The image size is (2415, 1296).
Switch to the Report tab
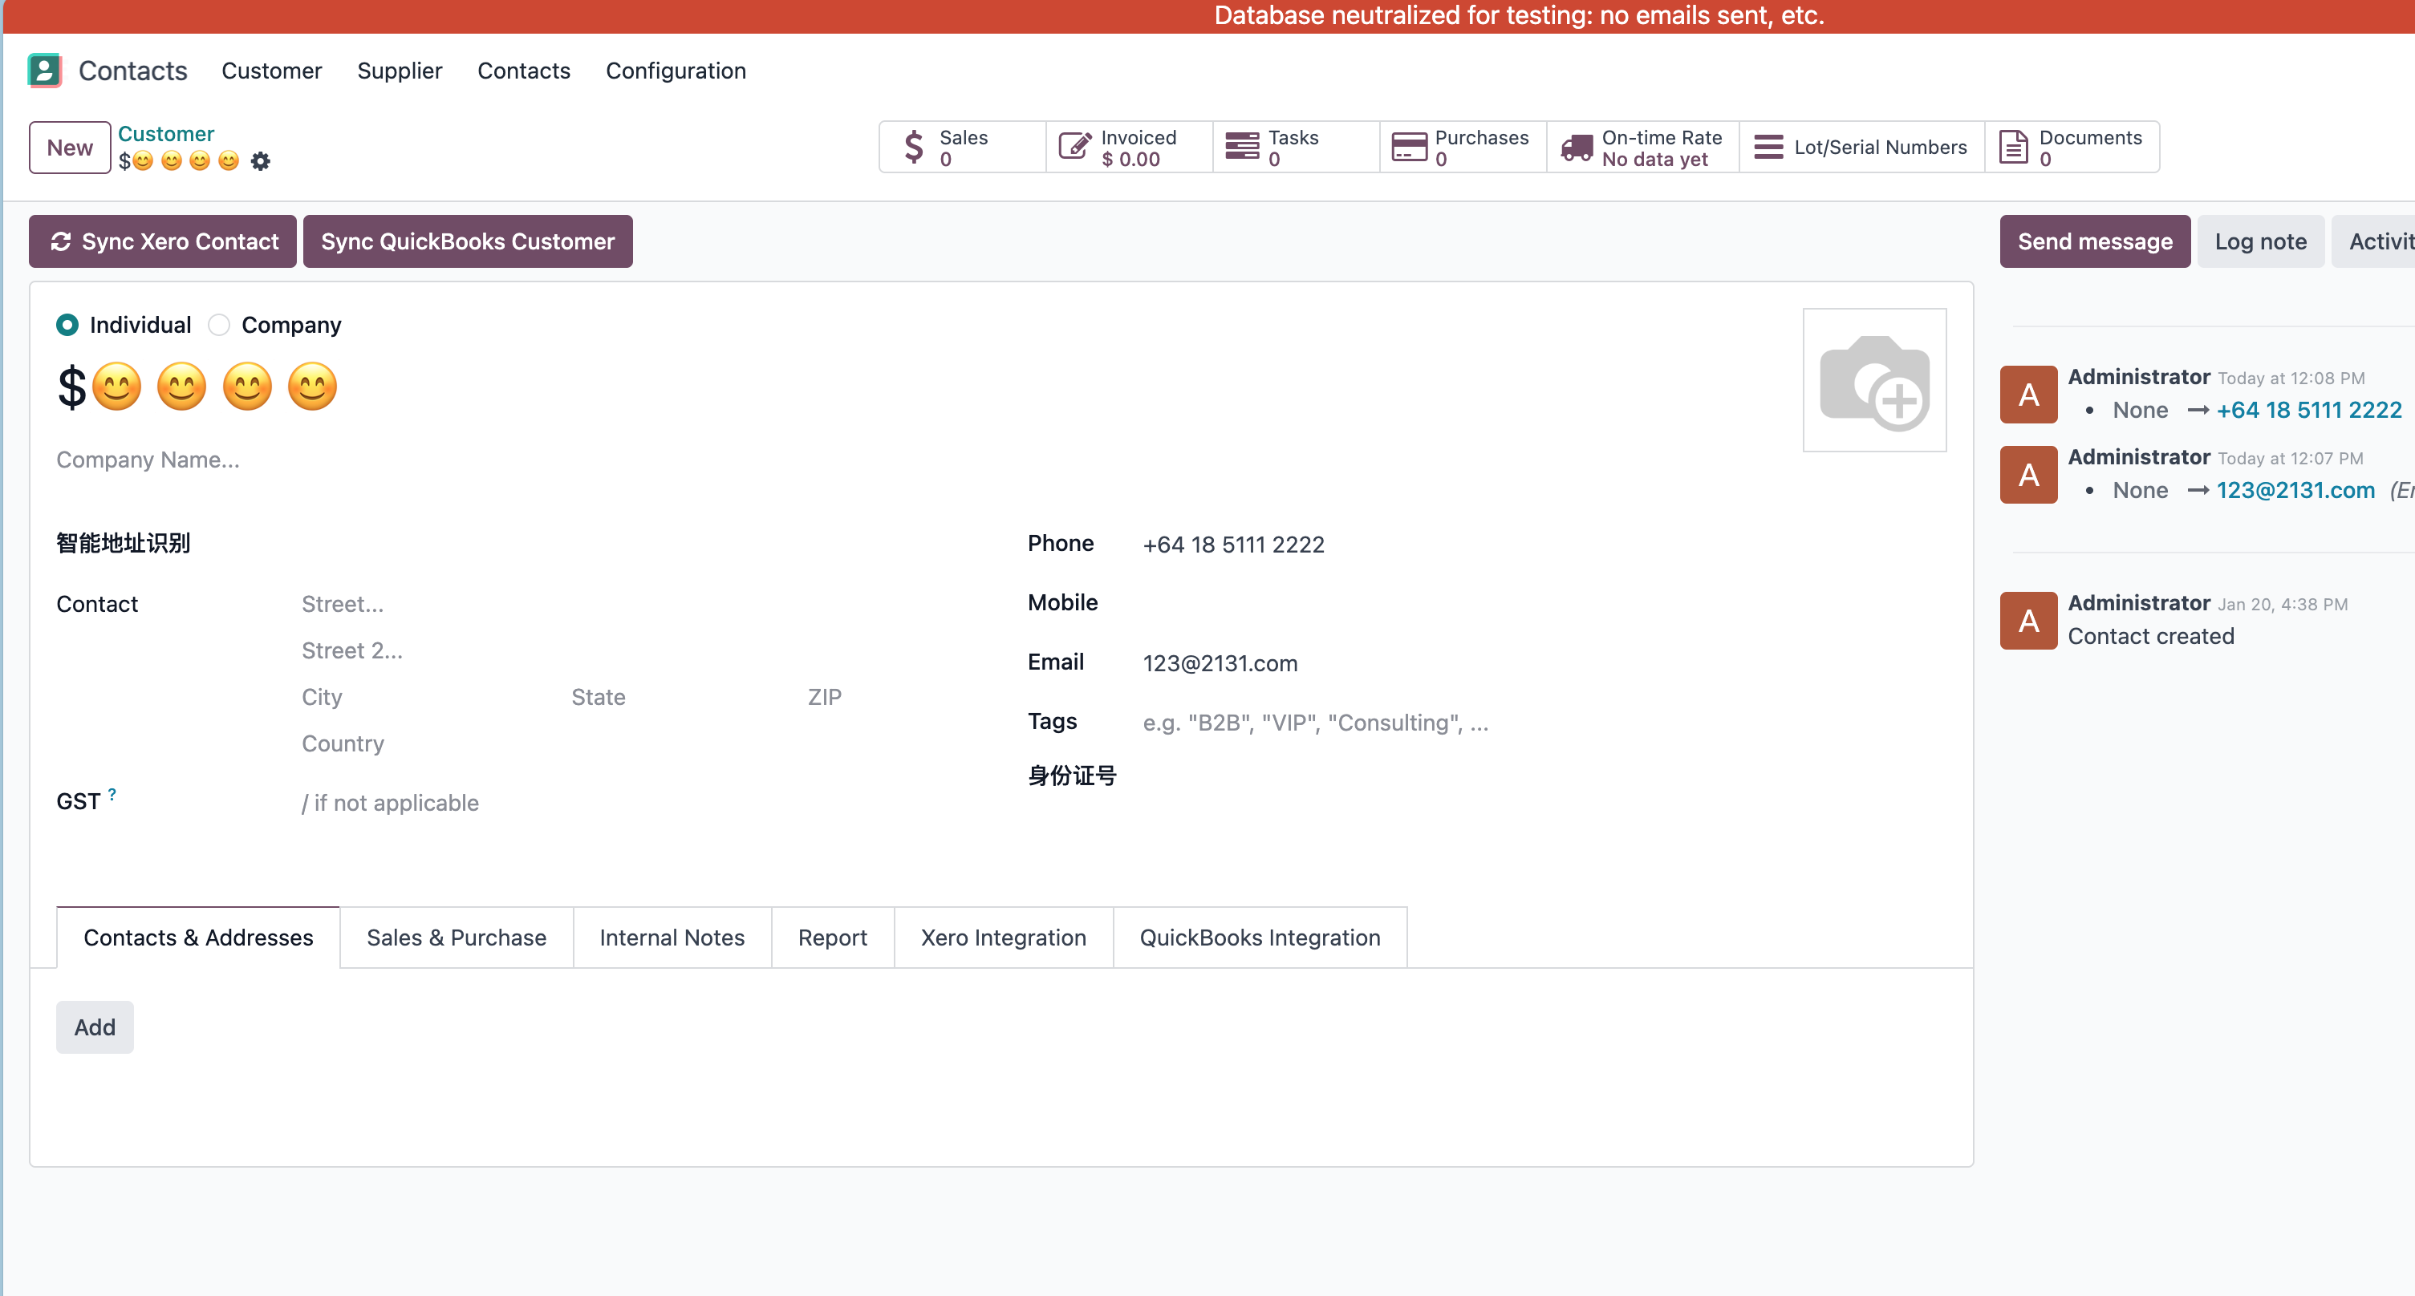point(833,937)
